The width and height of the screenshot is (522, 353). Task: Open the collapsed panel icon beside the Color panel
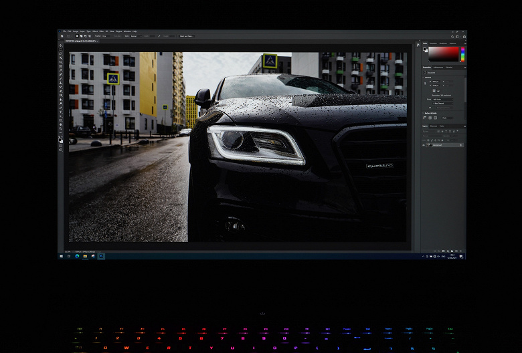pyautogui.click(x=418, y=45)
